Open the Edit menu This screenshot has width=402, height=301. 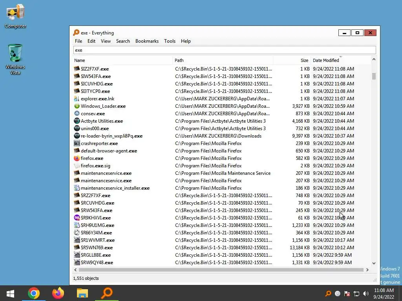coord(91,41)
